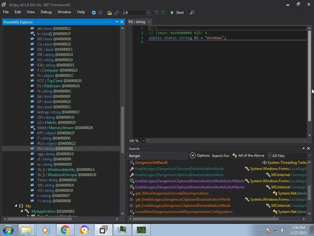Launch Chrome from the taskbar
Screen dimensions: 314x236
pyautogui.click(x=65, y=230)
